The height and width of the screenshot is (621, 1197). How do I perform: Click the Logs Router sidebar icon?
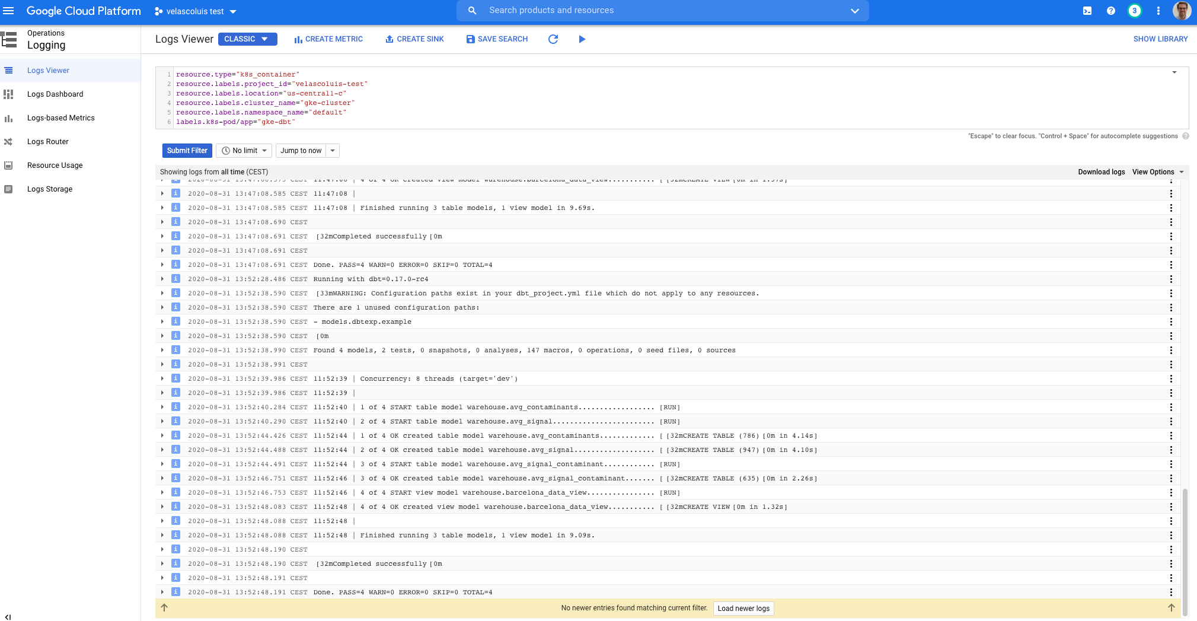pyautogui.click(x=8, y=142)
